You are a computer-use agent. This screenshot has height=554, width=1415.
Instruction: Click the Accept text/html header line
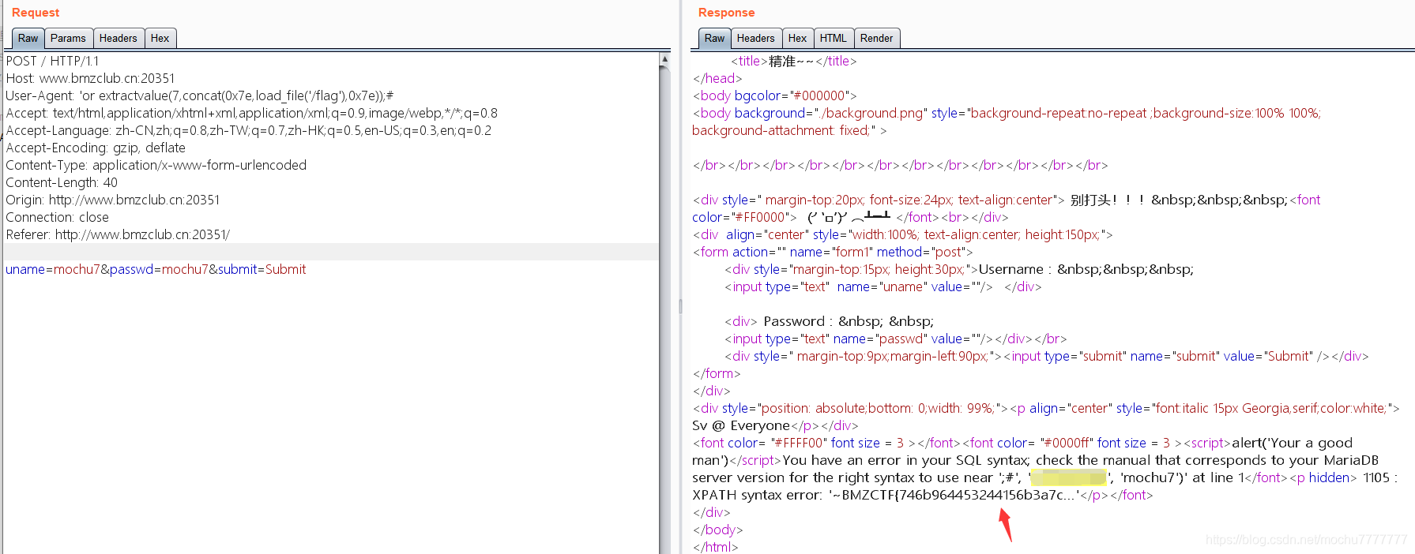[x=251, y=113]
